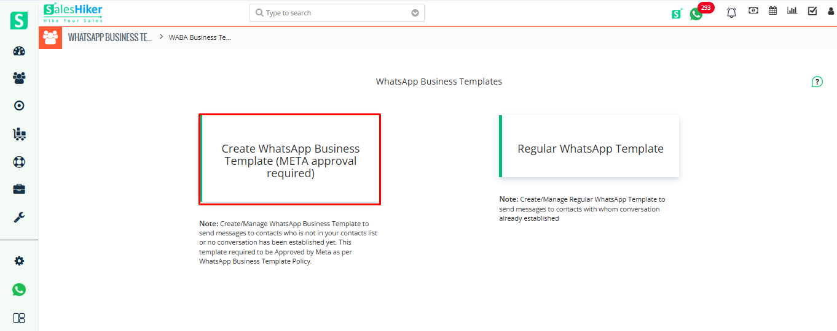Viewport: 837px width, 331px height.
Task: Click the WhatsApp Business Templates heading
Action: [439, 82]
